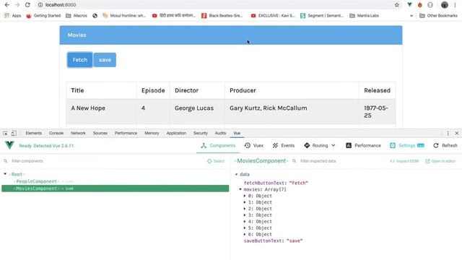Open the EXCLUSIVE Kavi bookmark
Viewport: 462px width, 260px height.
coord(273,16)
